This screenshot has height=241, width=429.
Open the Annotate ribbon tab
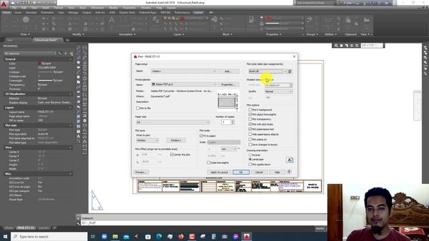(x=31, y=13)
